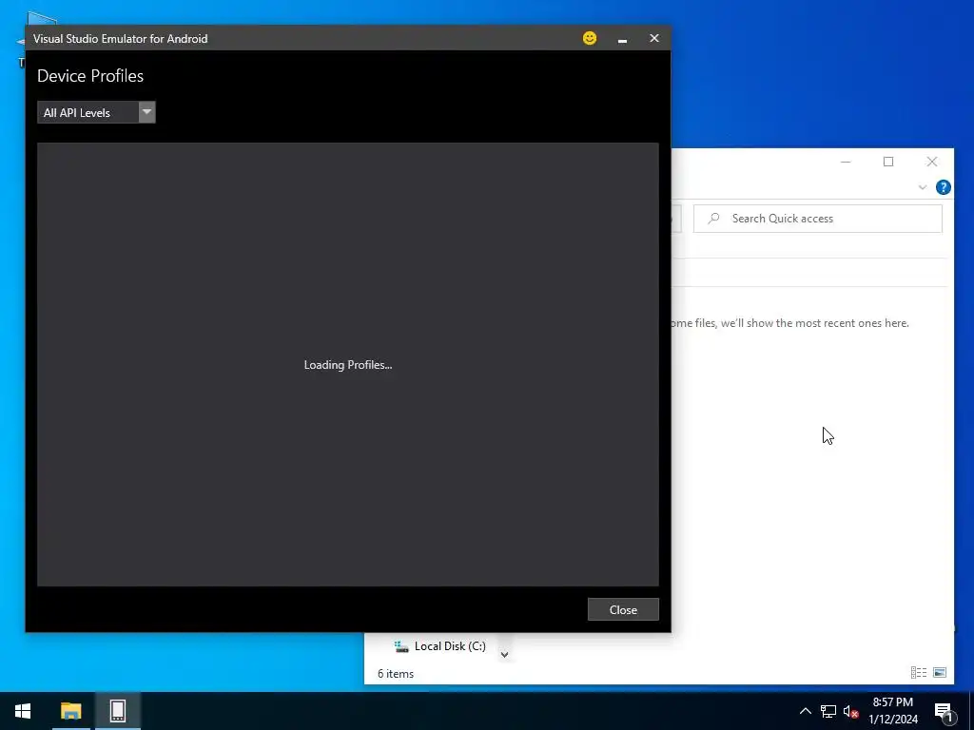Minimize the Visual Studio Emulator window
The image size is (974, 730).
pos(622,38)
